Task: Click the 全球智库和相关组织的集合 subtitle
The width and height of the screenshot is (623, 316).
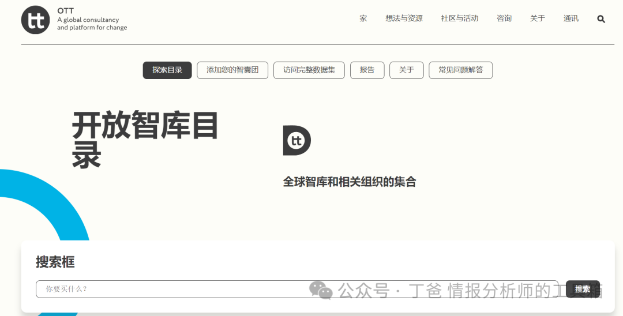Action: [350, 182]
